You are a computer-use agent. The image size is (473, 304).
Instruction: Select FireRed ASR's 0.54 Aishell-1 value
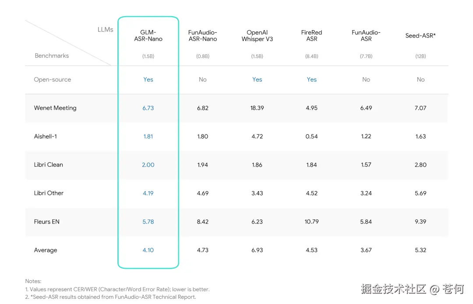coord(311,136)
